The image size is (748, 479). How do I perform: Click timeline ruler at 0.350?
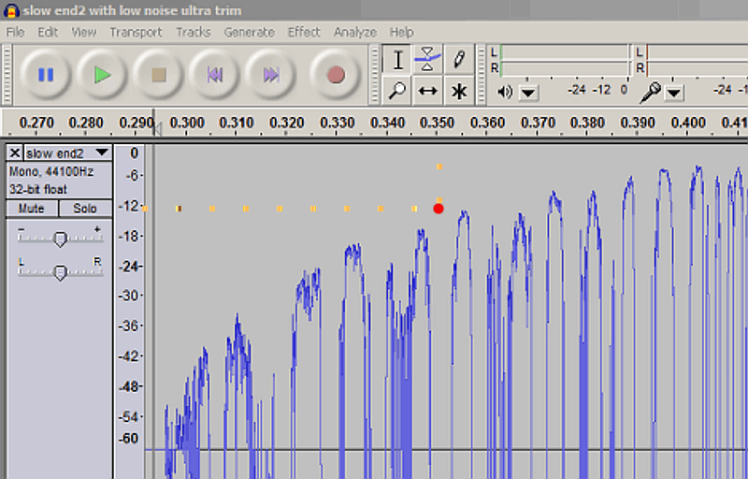point(437,123)
